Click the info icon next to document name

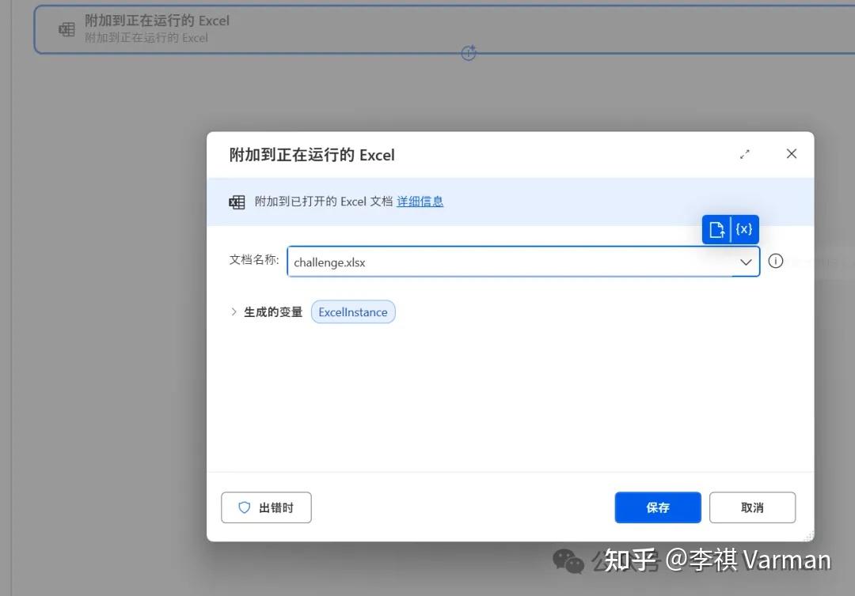(776, 261)
